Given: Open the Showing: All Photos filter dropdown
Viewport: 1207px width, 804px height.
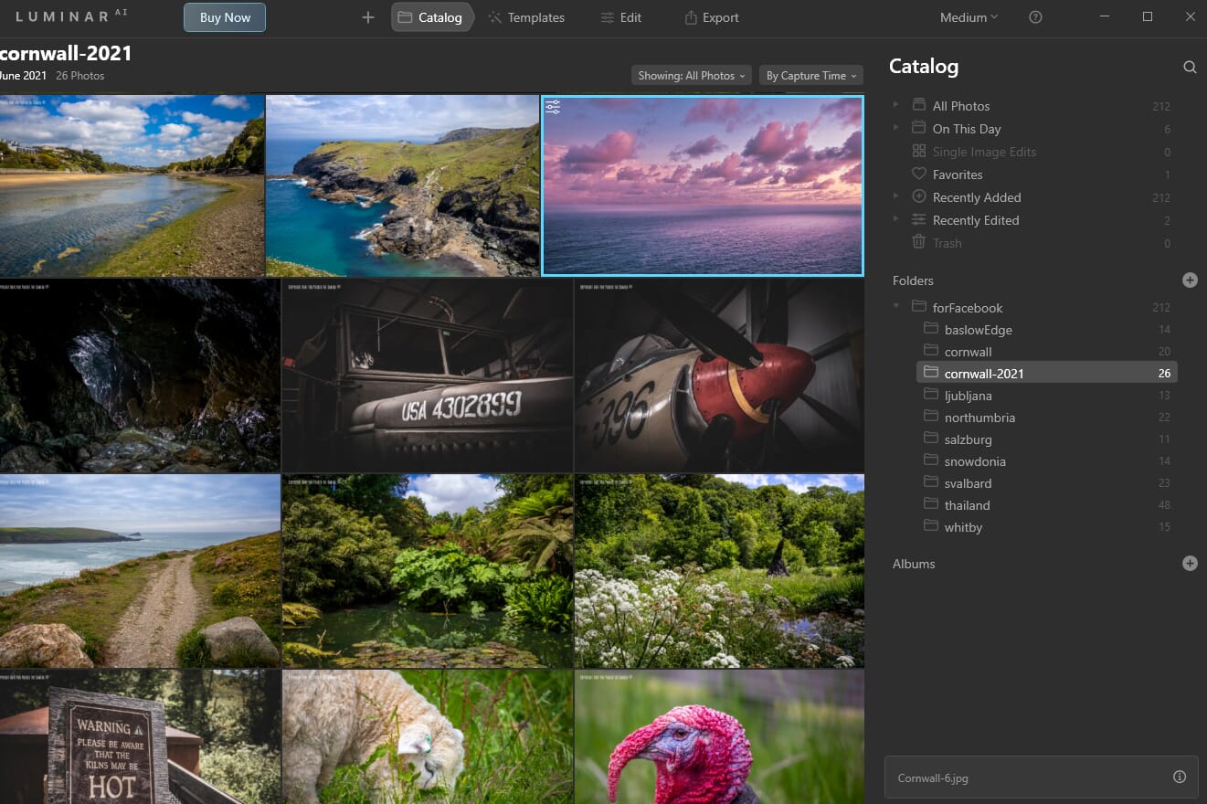Looking at the screenshot, I should (691, 75).
